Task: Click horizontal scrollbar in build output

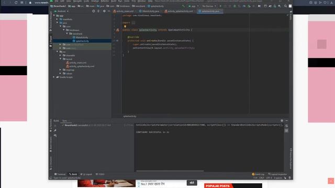Action: [170, 171]
